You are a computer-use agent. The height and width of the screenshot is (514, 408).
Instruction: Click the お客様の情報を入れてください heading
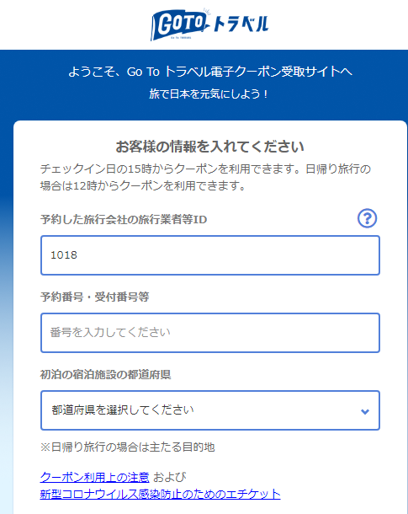209,147
